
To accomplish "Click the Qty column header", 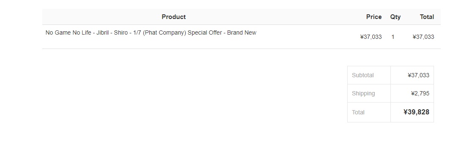I will [x=395, y=17].
